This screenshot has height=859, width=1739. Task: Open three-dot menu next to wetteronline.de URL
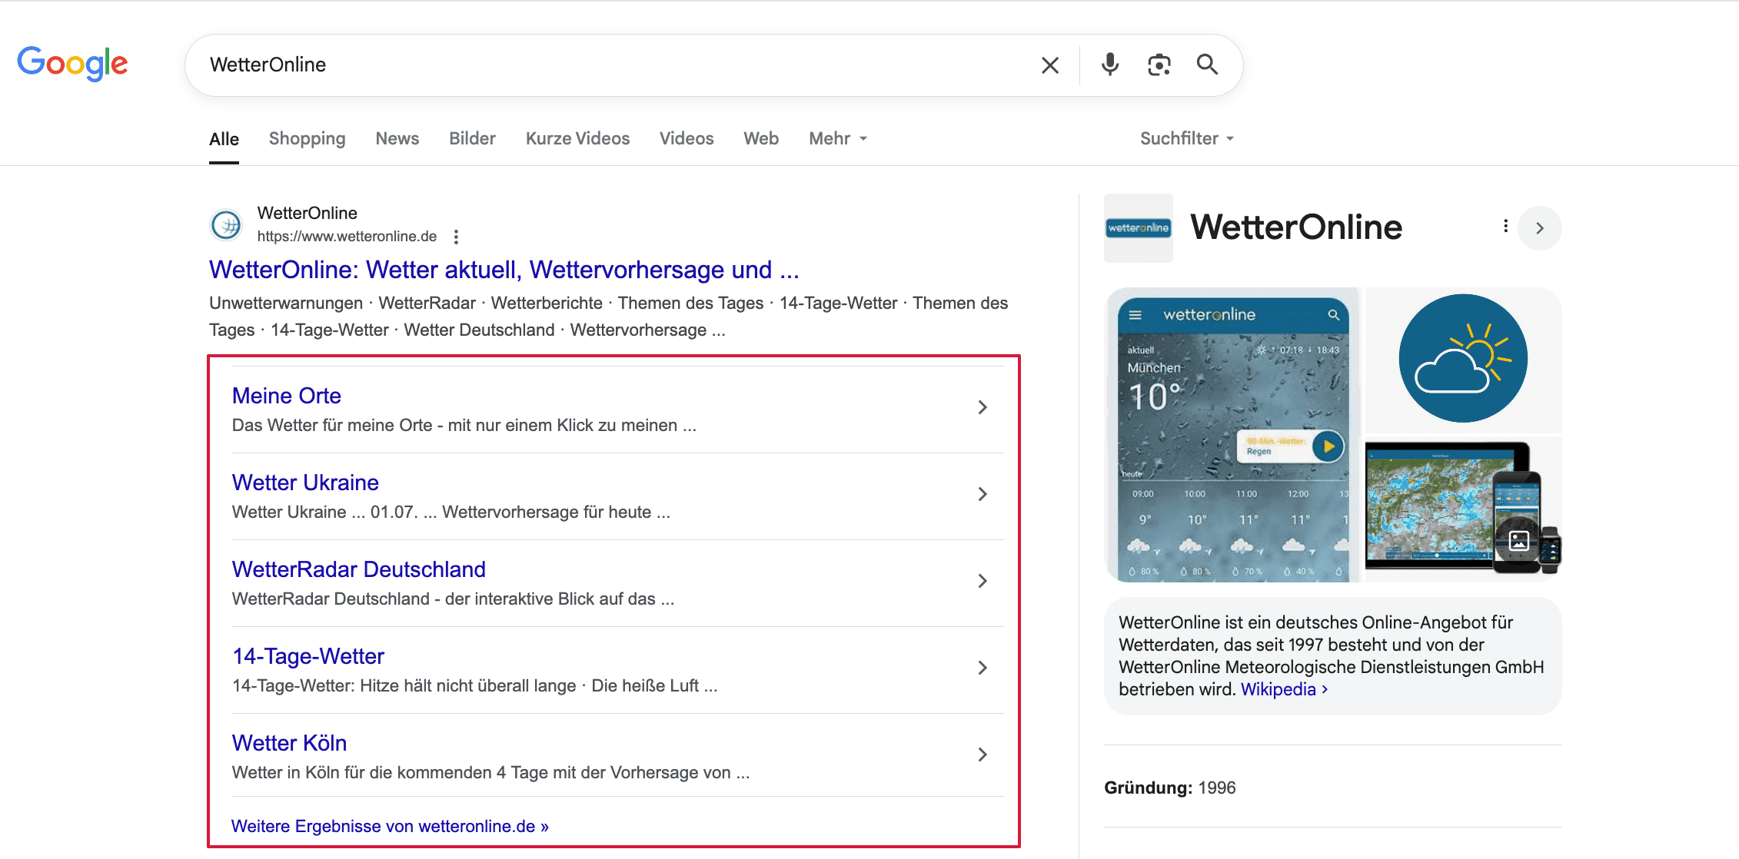pos(456,237)
